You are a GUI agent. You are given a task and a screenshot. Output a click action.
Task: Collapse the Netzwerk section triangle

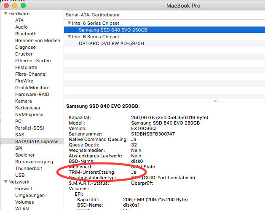coord(6,182)
